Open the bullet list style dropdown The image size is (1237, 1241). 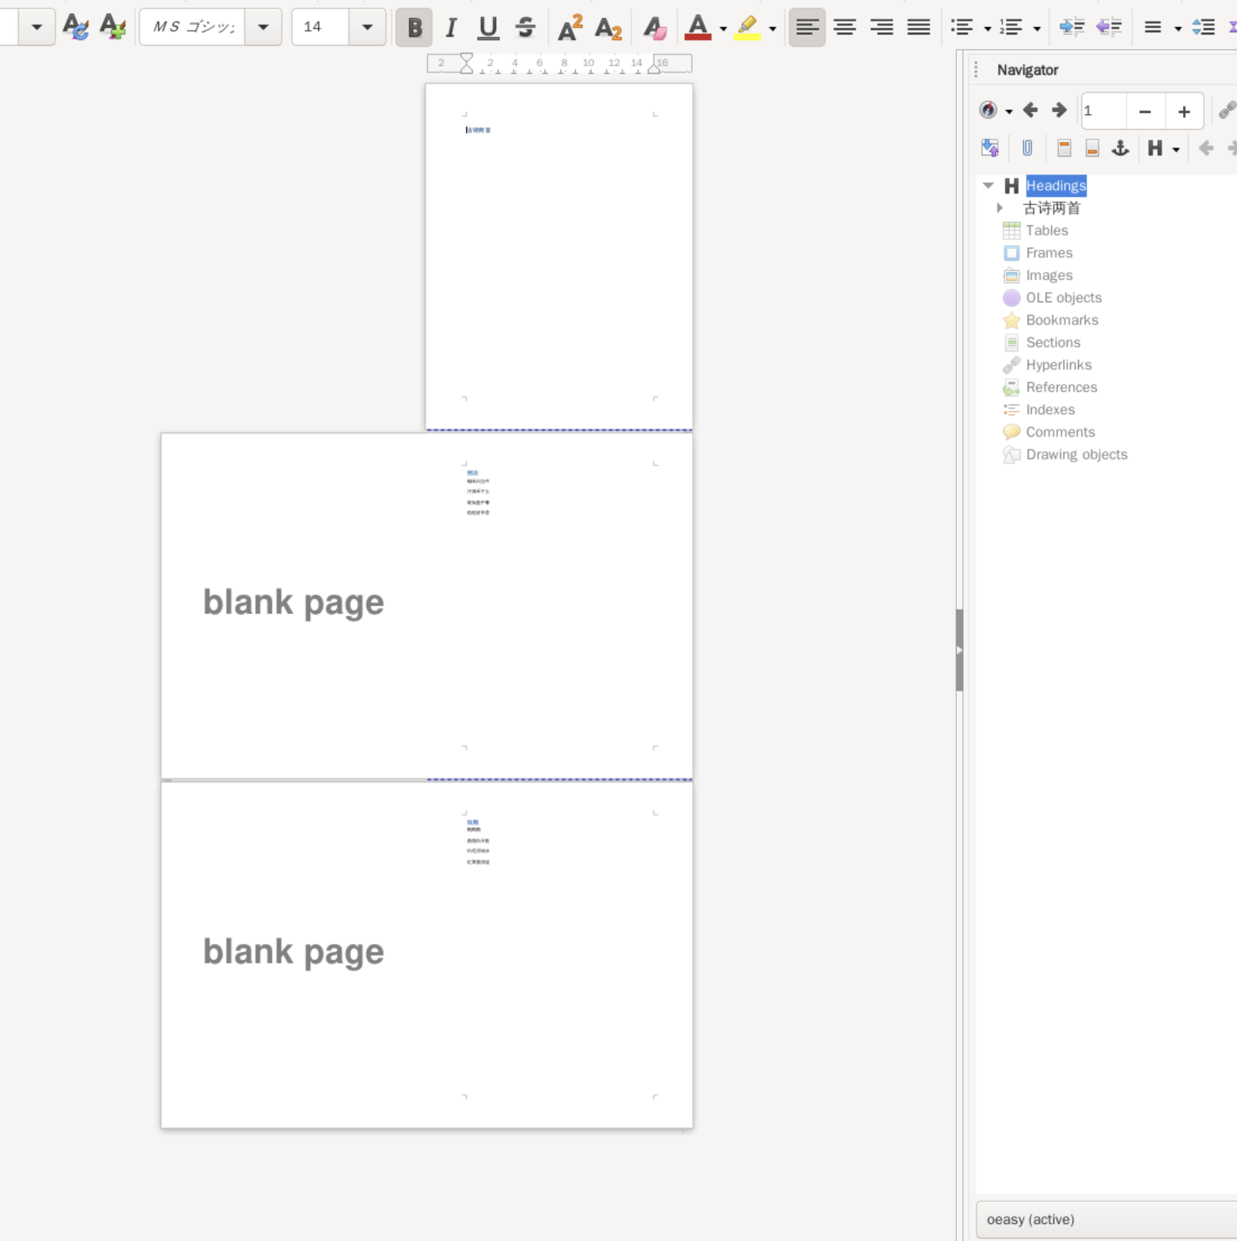[988, 28]
